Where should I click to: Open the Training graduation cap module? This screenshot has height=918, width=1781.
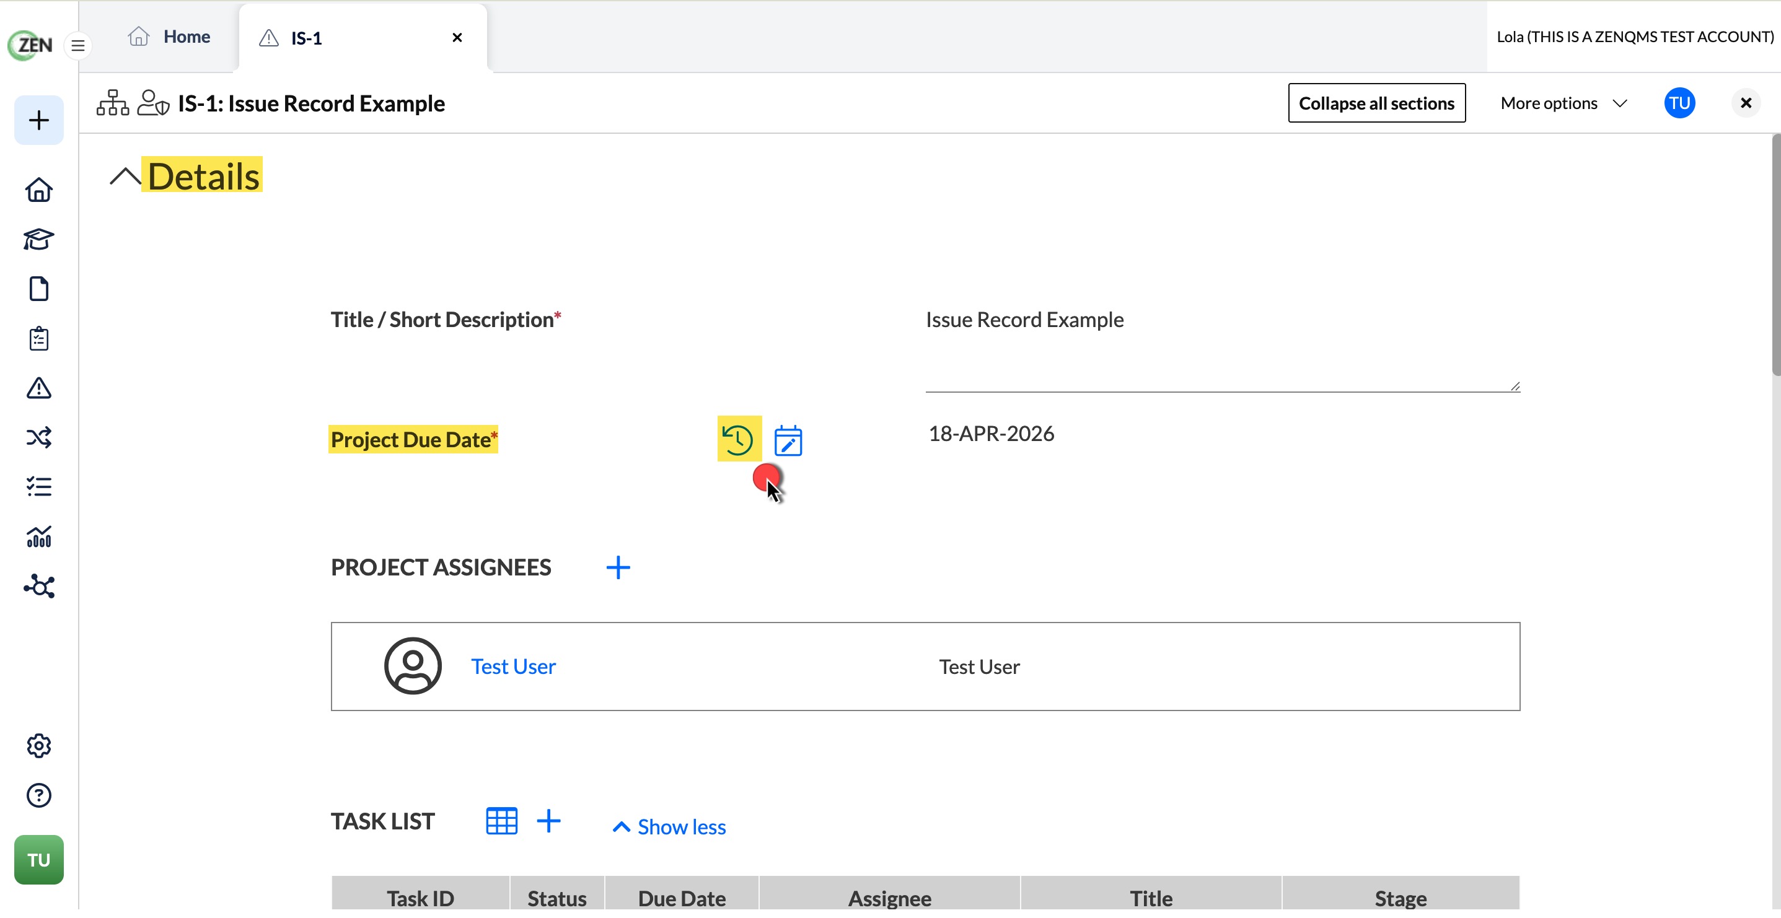tap(38, 239)
